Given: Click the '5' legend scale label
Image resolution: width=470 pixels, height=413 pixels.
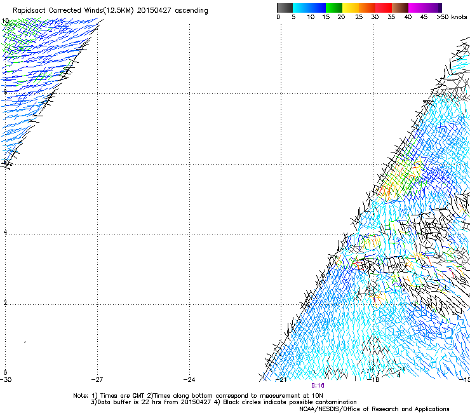Looking at the screenshot, I should pos(293,17).
